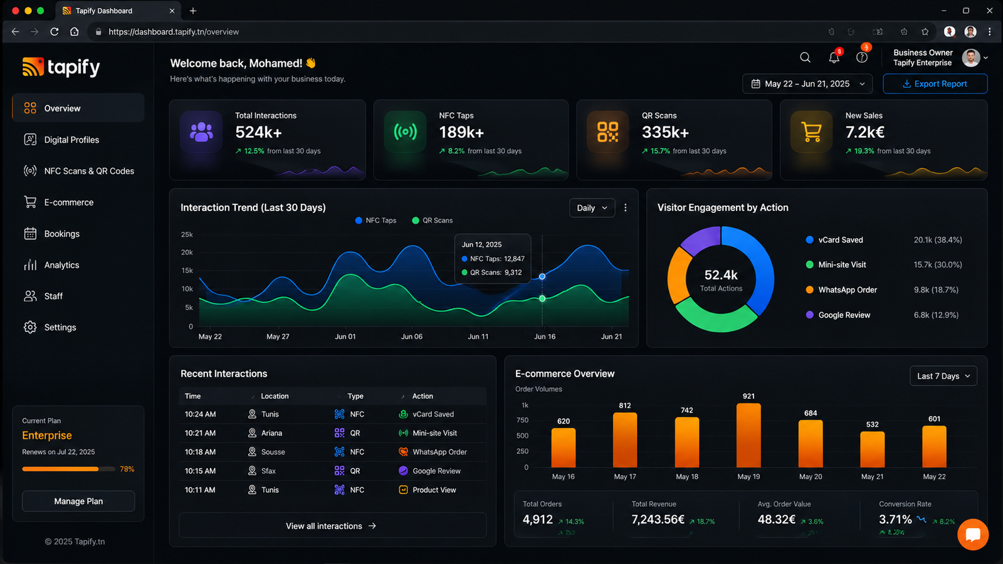Open the date range May 22 – Jun 21 dropdown
Image resolution: width=1003 pixels, height=564 pixels.
pos(809,84)
